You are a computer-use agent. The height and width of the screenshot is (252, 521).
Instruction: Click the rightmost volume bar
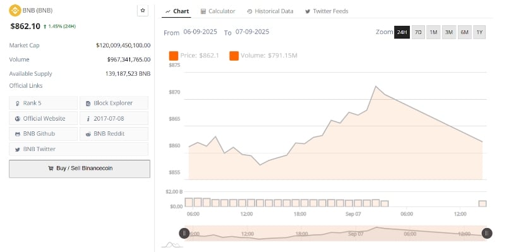tap(482, 203)
